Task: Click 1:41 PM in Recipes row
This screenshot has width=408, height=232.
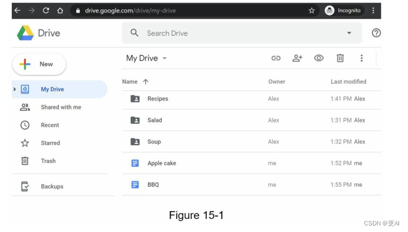Action: (x=341, y=99)
